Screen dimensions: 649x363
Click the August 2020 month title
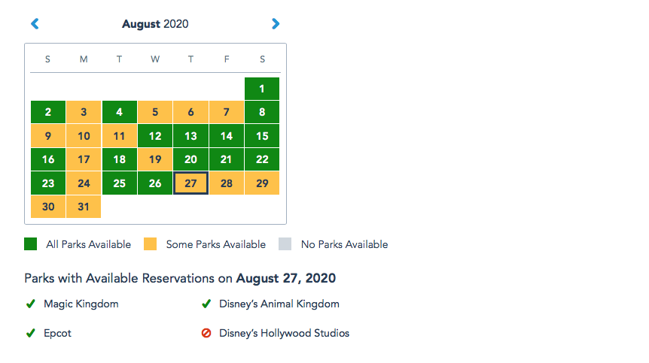pyautogui.click(x=155, y=24)
